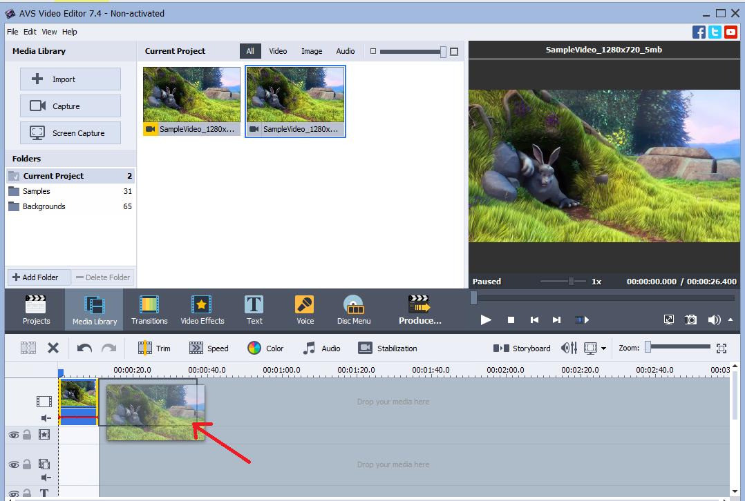Select the first SampleVideo thumbnail
745x501 pixels.
click(191, 101)
